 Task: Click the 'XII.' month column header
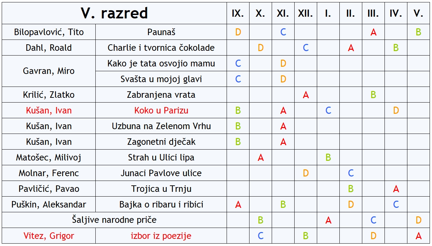(306, 14)
